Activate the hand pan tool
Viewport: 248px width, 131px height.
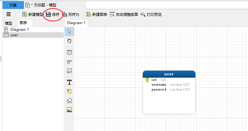(69, 41)
